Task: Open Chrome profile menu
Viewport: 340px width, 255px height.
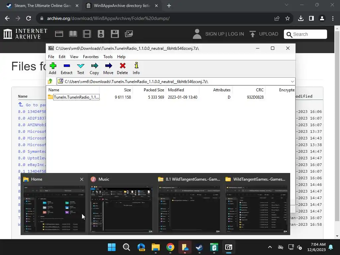Action: [x=322, y=19]
